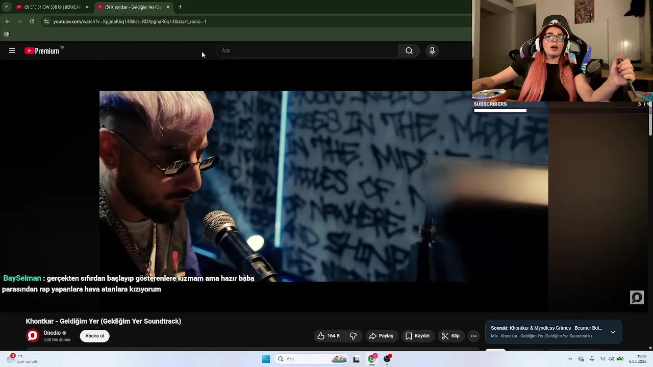Open the Onedio channel name link

point(52,333)
